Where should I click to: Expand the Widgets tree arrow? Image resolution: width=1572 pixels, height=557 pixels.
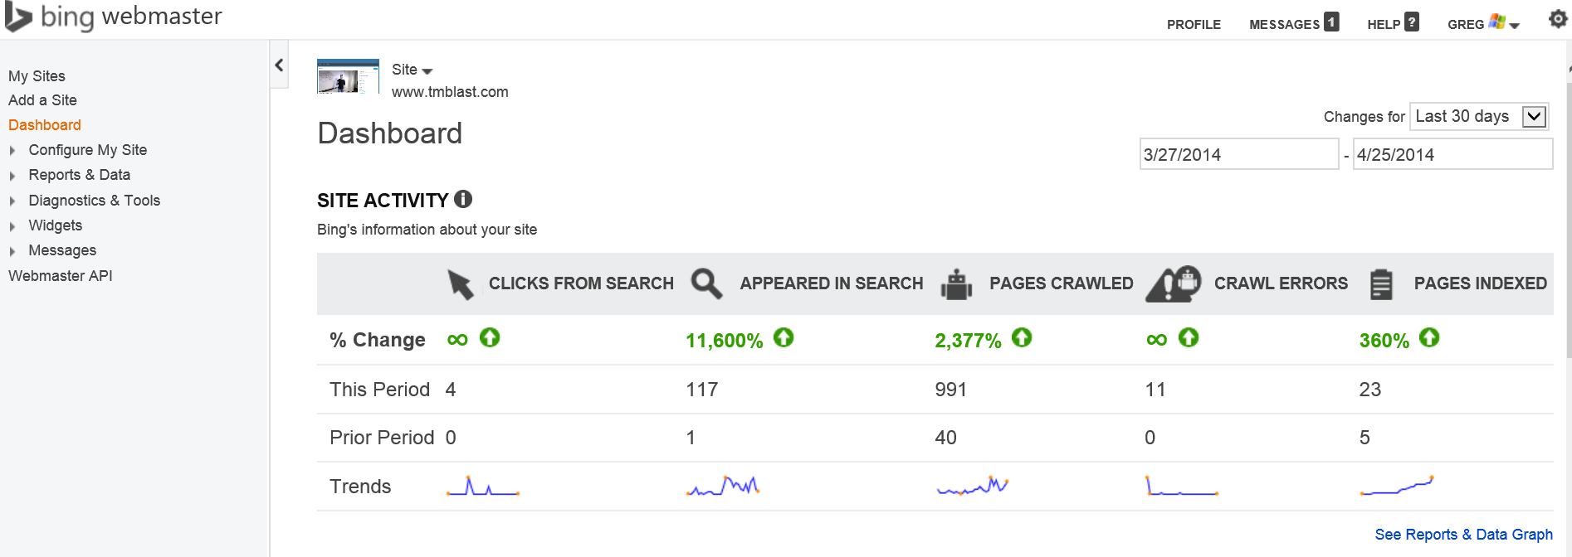tap(12, 226)
